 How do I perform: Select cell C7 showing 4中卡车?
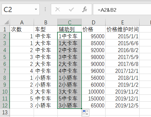point(69,70)
